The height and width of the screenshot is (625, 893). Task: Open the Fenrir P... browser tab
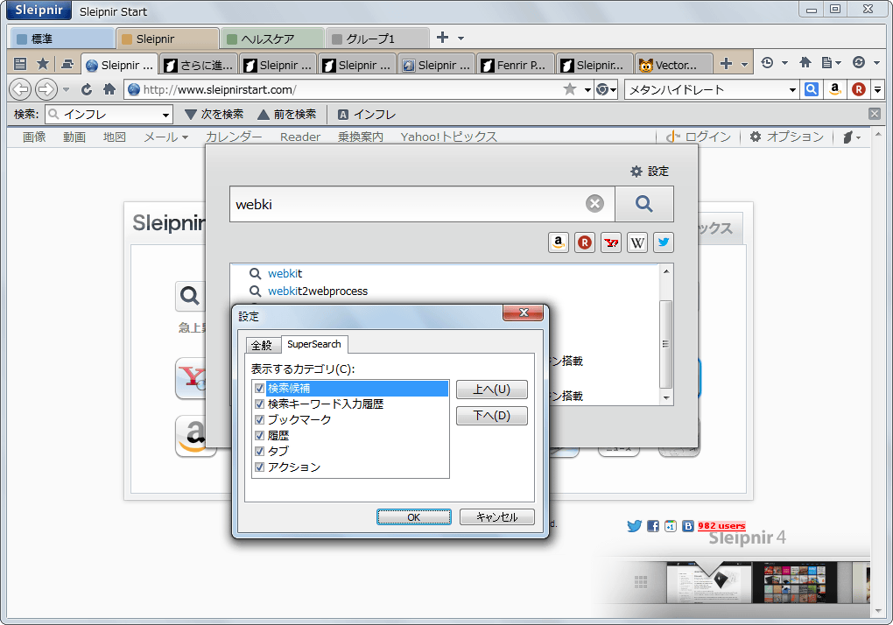(516, 65)
